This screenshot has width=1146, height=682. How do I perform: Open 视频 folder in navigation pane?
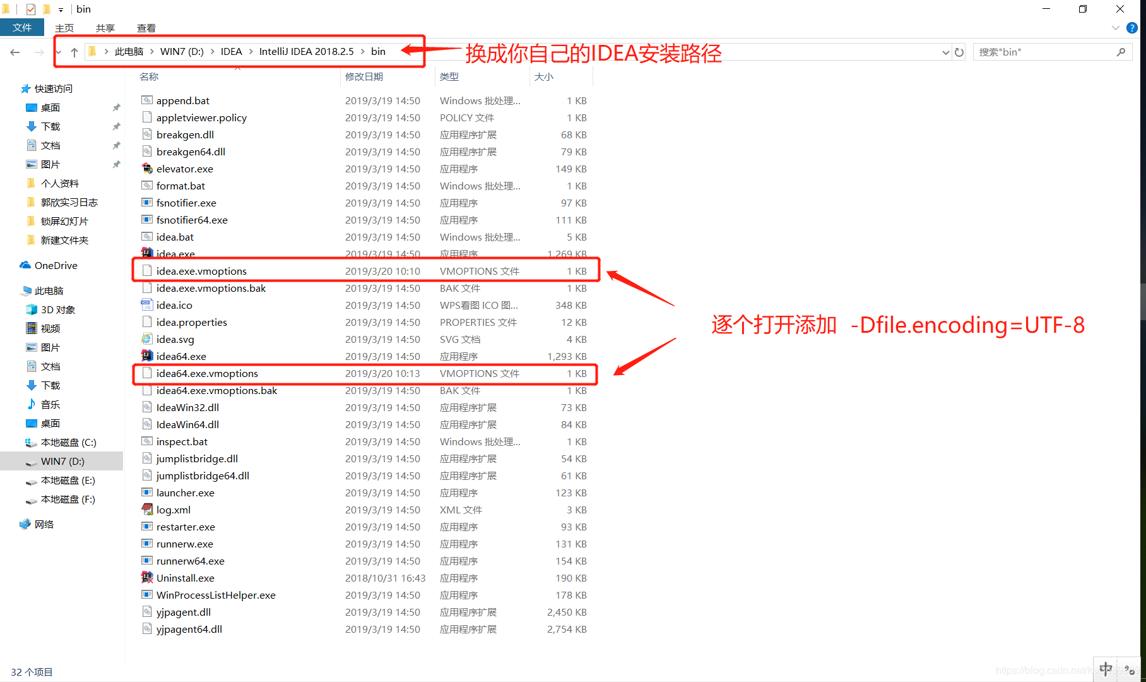click(x=50, y=328)
